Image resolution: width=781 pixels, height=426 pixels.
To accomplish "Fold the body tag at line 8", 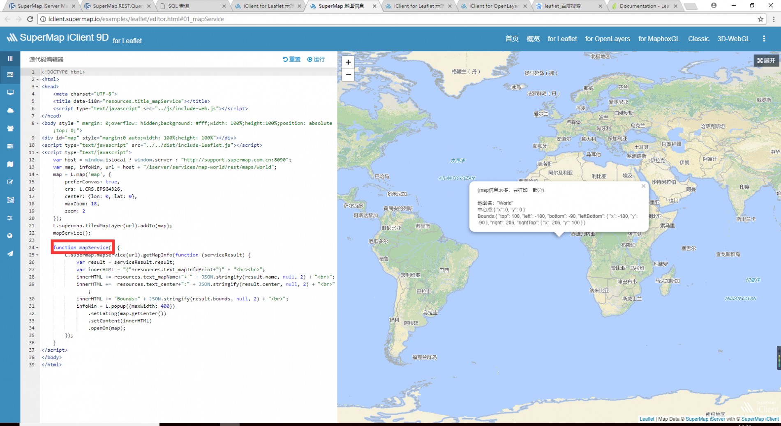I will click(37, 123).
